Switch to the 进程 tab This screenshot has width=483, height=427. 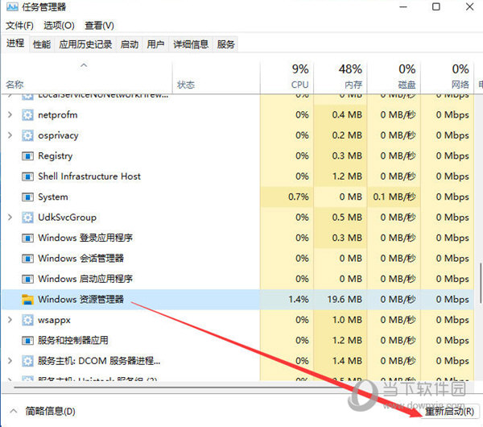(15, 44)
